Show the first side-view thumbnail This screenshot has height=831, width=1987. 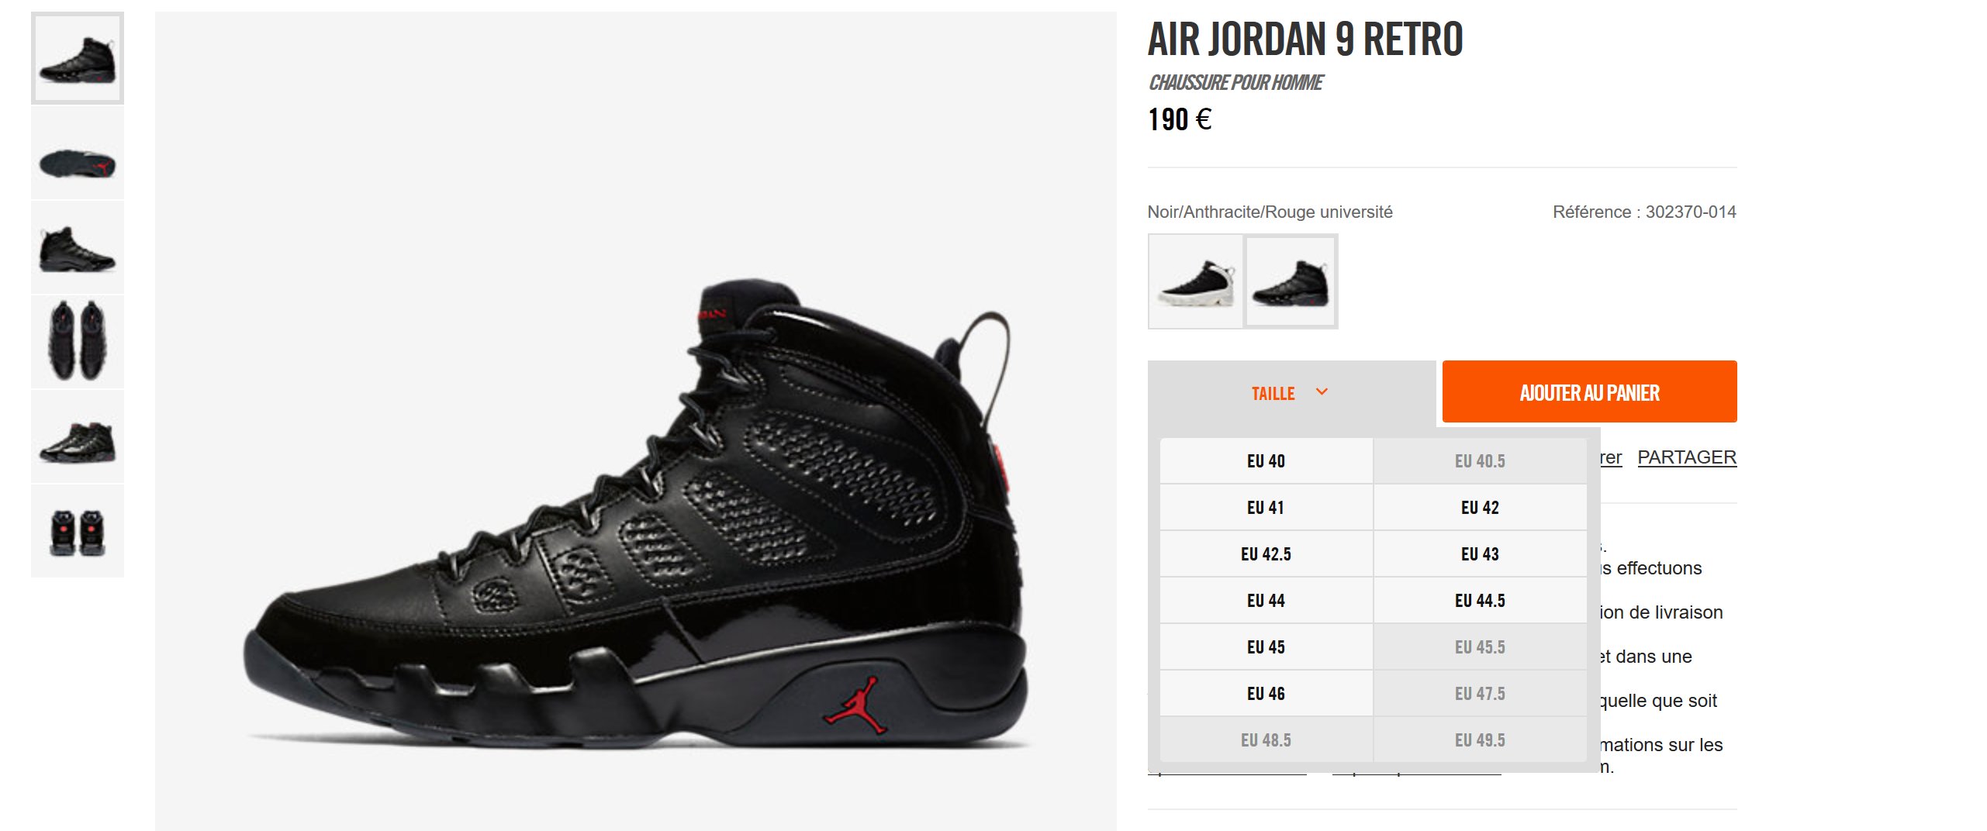(78, 58)
